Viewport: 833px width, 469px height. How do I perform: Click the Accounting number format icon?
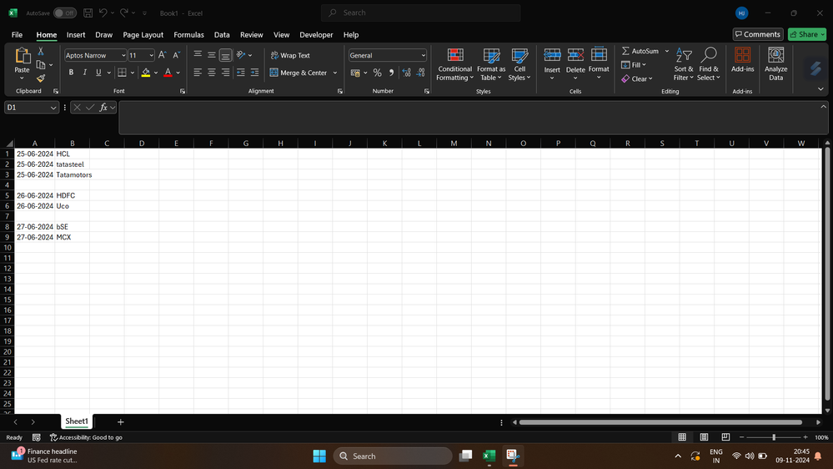pyautogui.click(x=355, y=73)
